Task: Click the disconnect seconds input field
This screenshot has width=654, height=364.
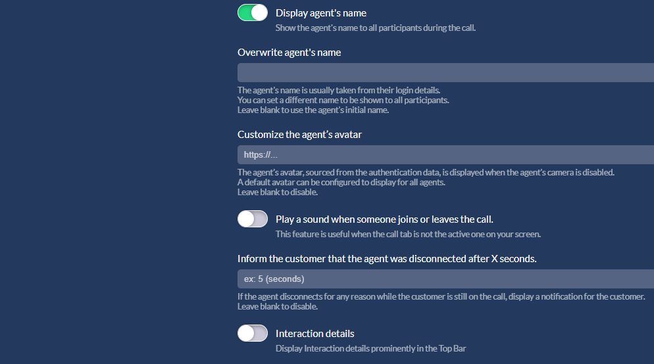Action: (x=445, y=279)
